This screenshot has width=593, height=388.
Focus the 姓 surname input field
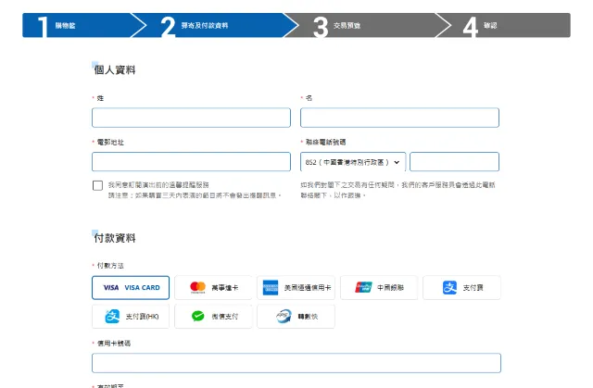192,118
